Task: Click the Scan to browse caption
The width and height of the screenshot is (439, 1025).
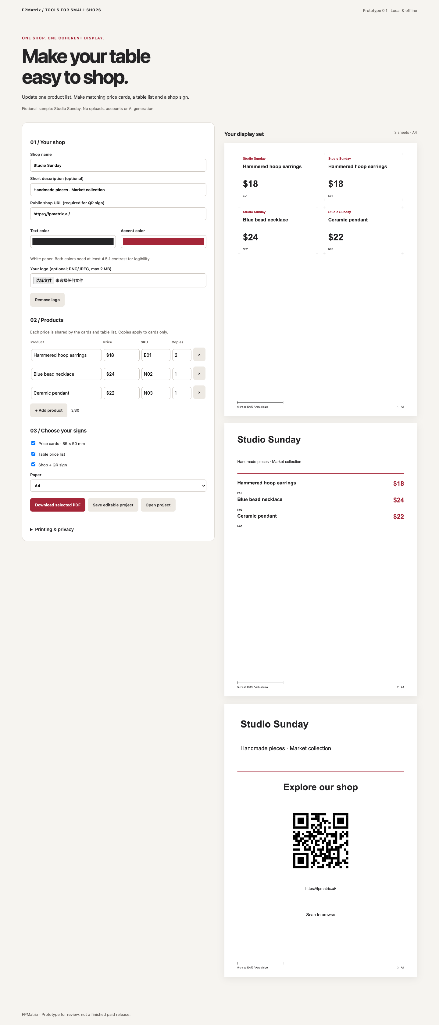Action: [x=321, y=915]
